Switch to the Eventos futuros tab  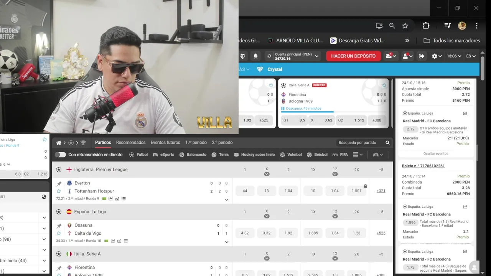pyautogui.click(x=165, y=143)
